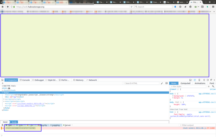
Task: Click the browser URL address bar
Action: point(73,7)
